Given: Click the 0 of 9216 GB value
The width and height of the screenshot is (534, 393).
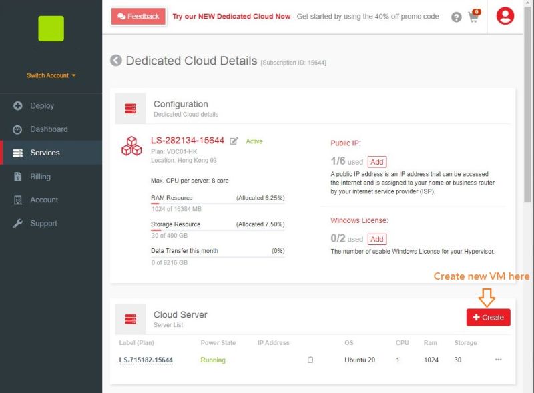Looking at the screenshot, I should (x=170, y=262).
